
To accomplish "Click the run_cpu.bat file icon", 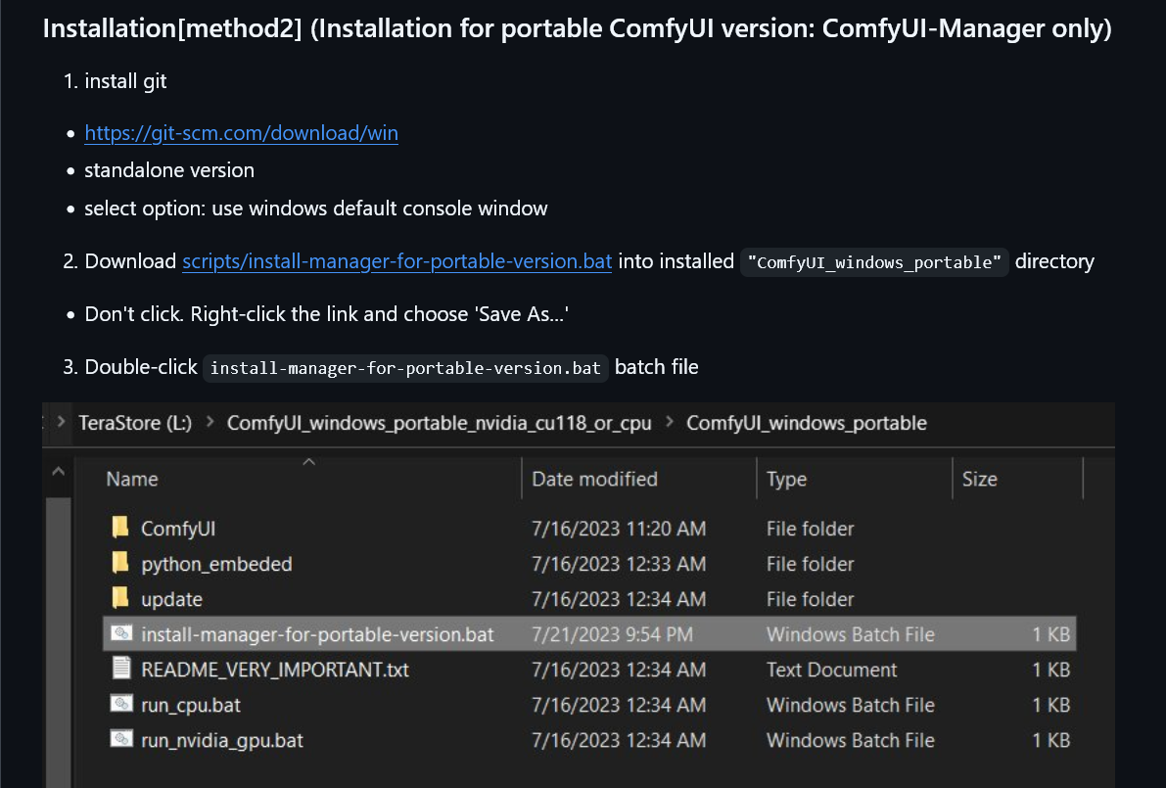I will click(x=120, y=705).
